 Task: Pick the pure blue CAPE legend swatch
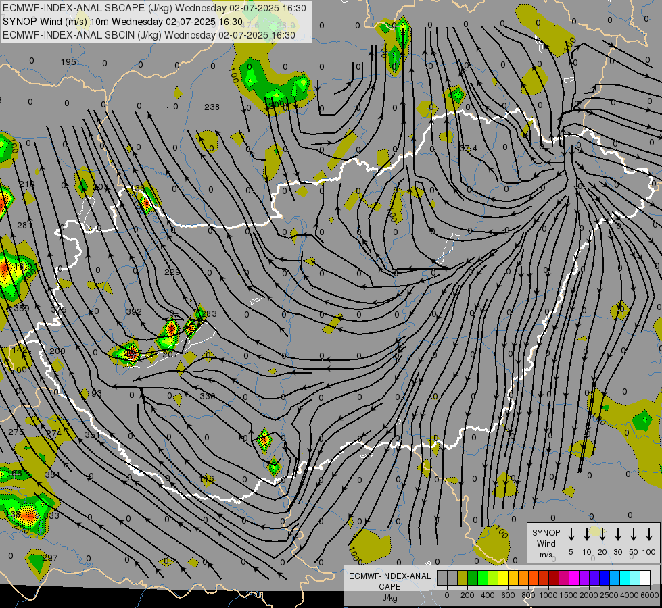604,578
